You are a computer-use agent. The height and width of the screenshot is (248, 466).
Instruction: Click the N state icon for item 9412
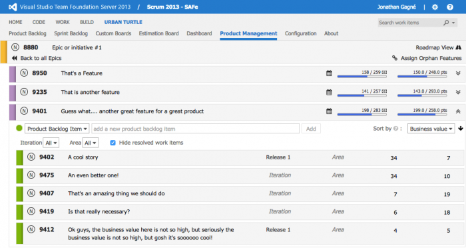click(x=31, y=229)
